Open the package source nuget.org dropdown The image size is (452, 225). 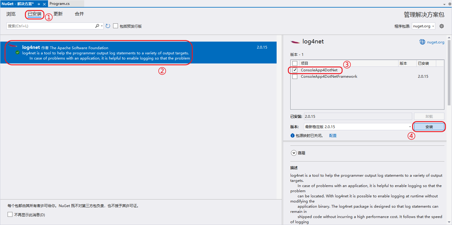423,26
